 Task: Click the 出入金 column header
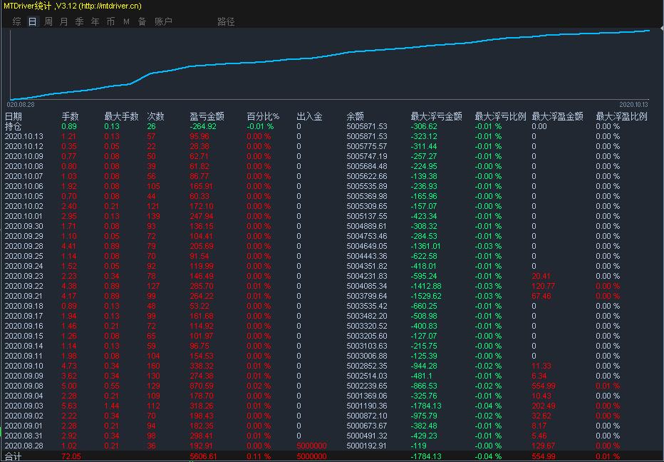309,116
